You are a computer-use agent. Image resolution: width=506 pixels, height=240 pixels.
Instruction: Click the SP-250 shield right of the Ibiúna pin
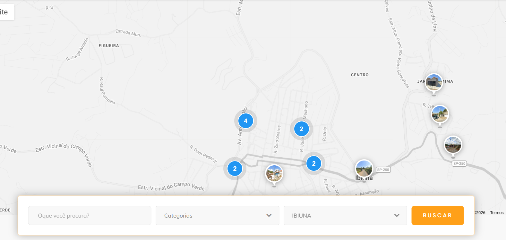pyautogui.click(x=383, y=170)
